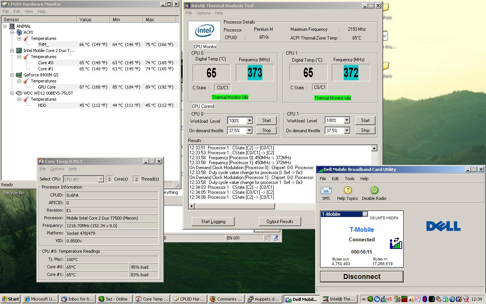Click thermometer icon under ACPI node
Viewport: 486px width, 304px height.
coord(26,38)
